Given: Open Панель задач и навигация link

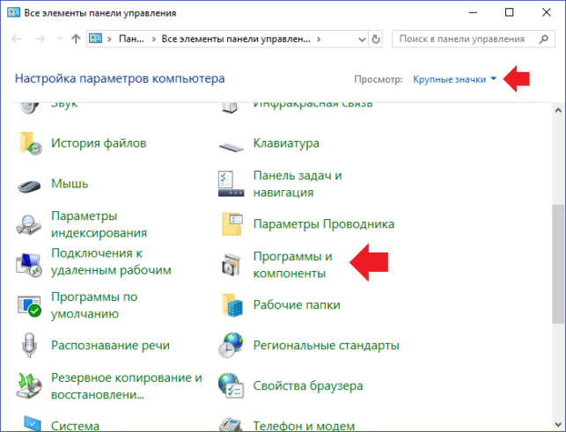Looking at the screenshot, I should click(x=298, y=184).
